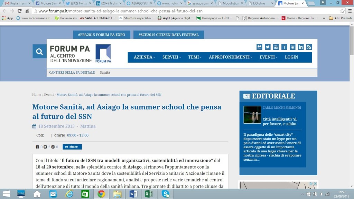Open Chrome menu hamburger icon
The height and width of the screenshot is (199, 354).
(350, 11)
